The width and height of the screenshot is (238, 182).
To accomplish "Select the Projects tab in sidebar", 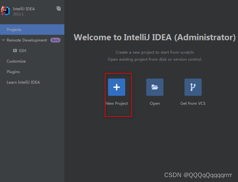I will [x=32, y=30].
